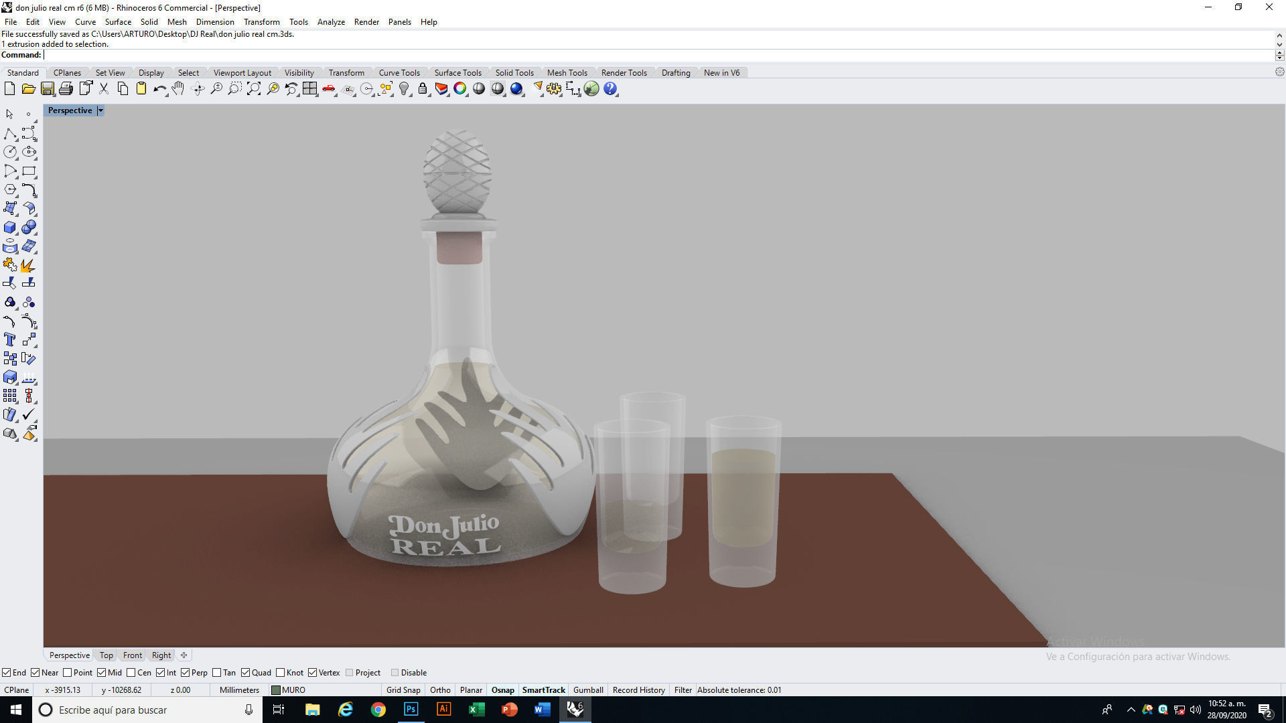Select the Text object tool
The width and height of the screenshot is (1286, 723).
pos(10,340)
